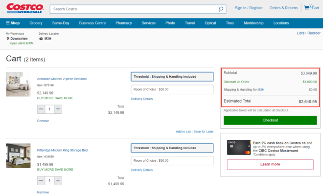Select Room of Choice for Kitteridge Bed
The image size is (323, 196).
coord(172,161)
